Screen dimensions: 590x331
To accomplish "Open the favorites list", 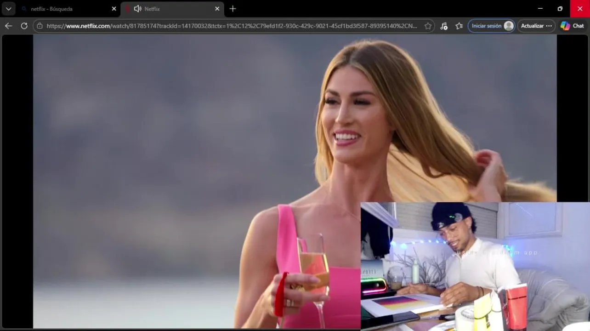I will click(459, 26).
